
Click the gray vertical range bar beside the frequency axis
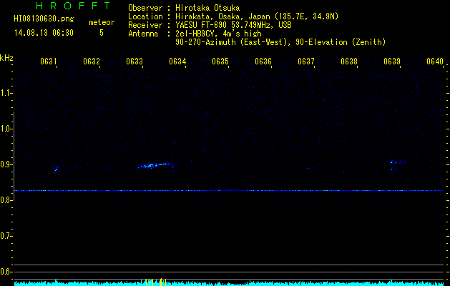14,156
